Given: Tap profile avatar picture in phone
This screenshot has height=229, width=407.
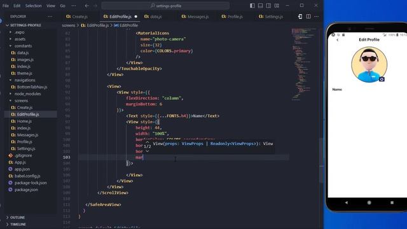Looking at the screenshot, I should pos(369,65).
